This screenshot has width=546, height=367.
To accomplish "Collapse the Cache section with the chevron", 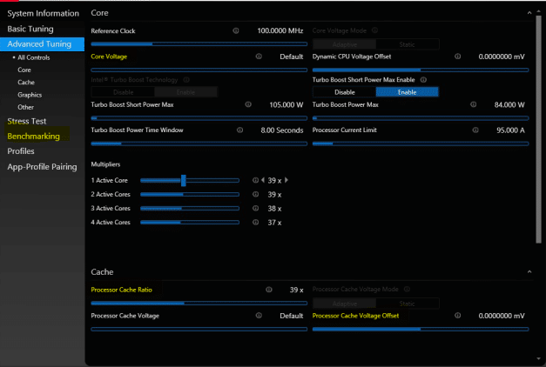I will click(528, 271).
